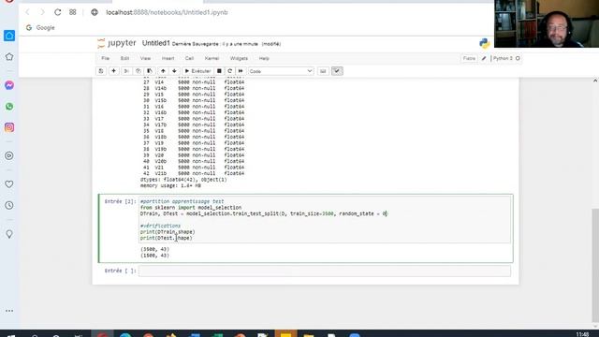Image resolution: width=599 pixels, height=337 pixels.
Task: Open the Kernel menu
Action: 212,58
